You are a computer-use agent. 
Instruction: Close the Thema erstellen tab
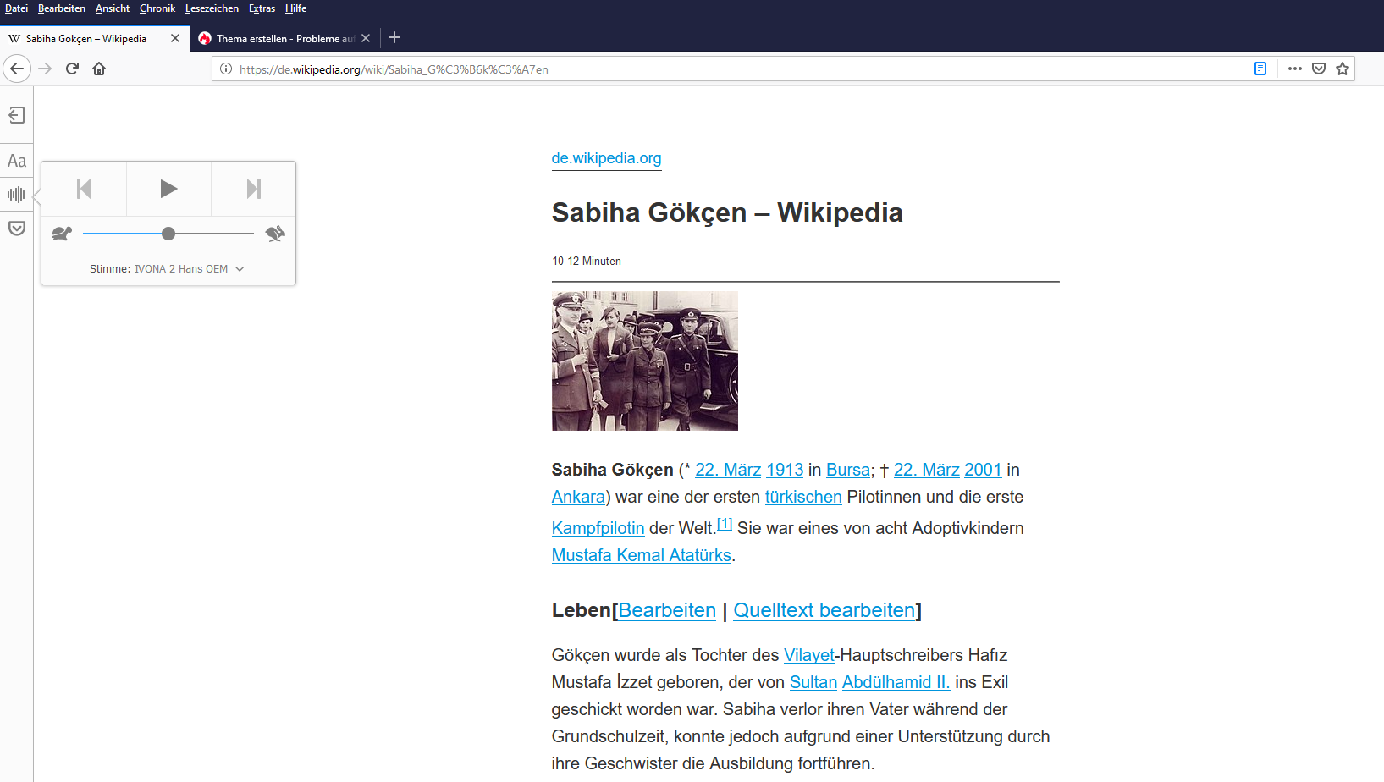coord(366,38)
